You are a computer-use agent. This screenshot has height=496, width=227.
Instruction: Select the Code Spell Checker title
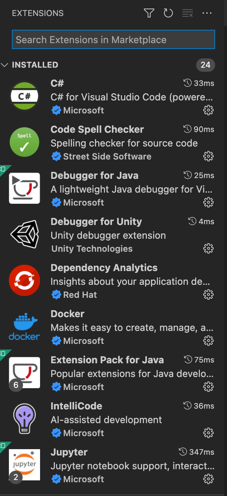pyautogui.click(x=97, y=129)
